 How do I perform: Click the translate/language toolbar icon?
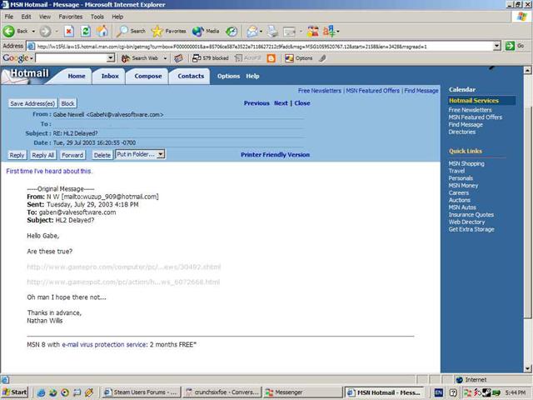tap(329, 32)
